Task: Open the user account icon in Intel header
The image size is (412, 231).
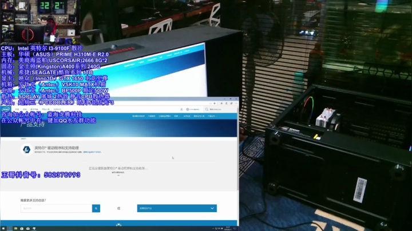Action: coord(181,109)
